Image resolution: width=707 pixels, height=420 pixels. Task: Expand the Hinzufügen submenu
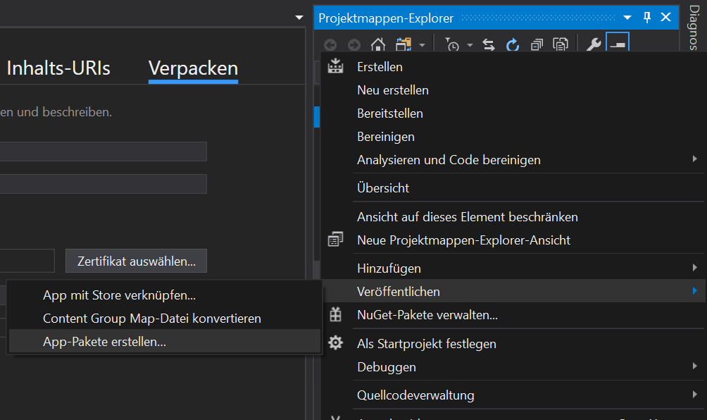tap(694, 268)
